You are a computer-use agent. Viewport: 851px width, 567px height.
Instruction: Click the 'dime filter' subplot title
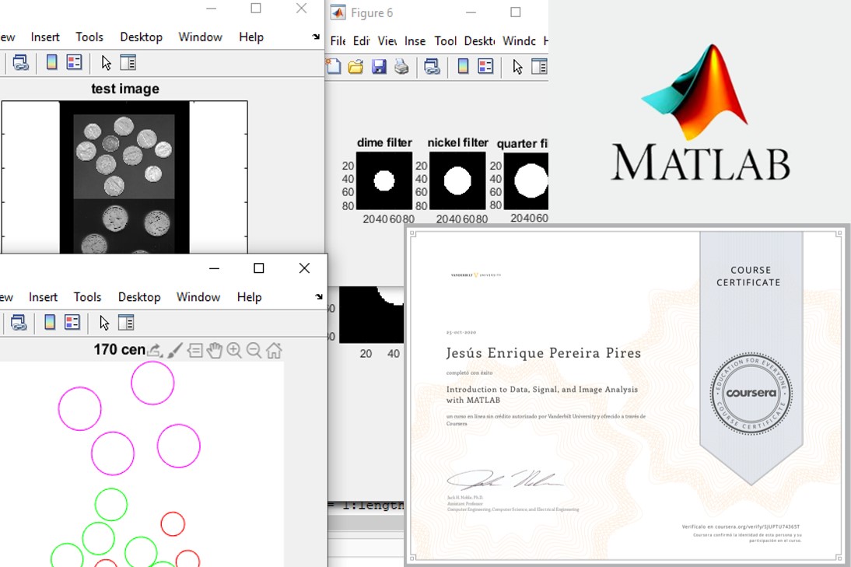[x=384, y=142]
